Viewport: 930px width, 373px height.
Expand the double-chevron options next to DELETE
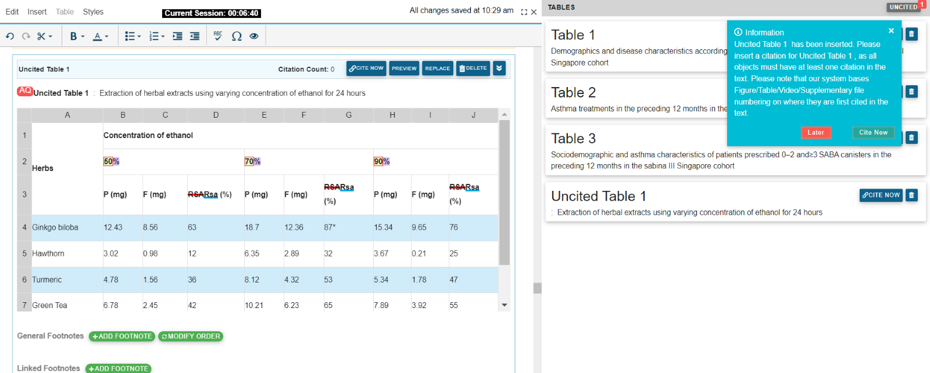(x=499, y=68)
